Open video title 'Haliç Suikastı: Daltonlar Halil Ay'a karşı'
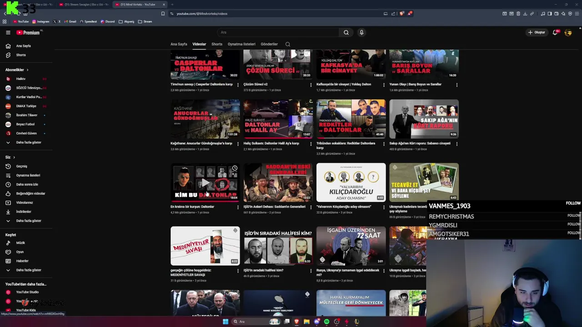This screenshot has height=327, width=582. (271, 144)
